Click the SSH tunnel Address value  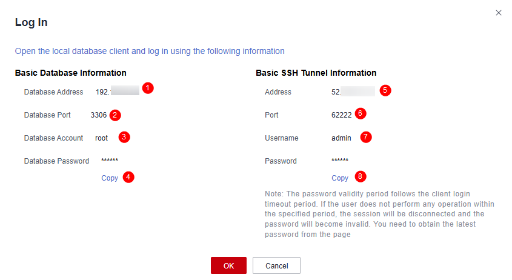click(353, 92)
